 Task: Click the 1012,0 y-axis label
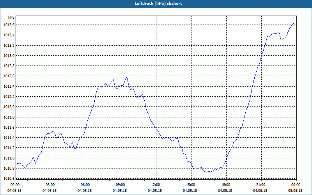pos(9,107)
